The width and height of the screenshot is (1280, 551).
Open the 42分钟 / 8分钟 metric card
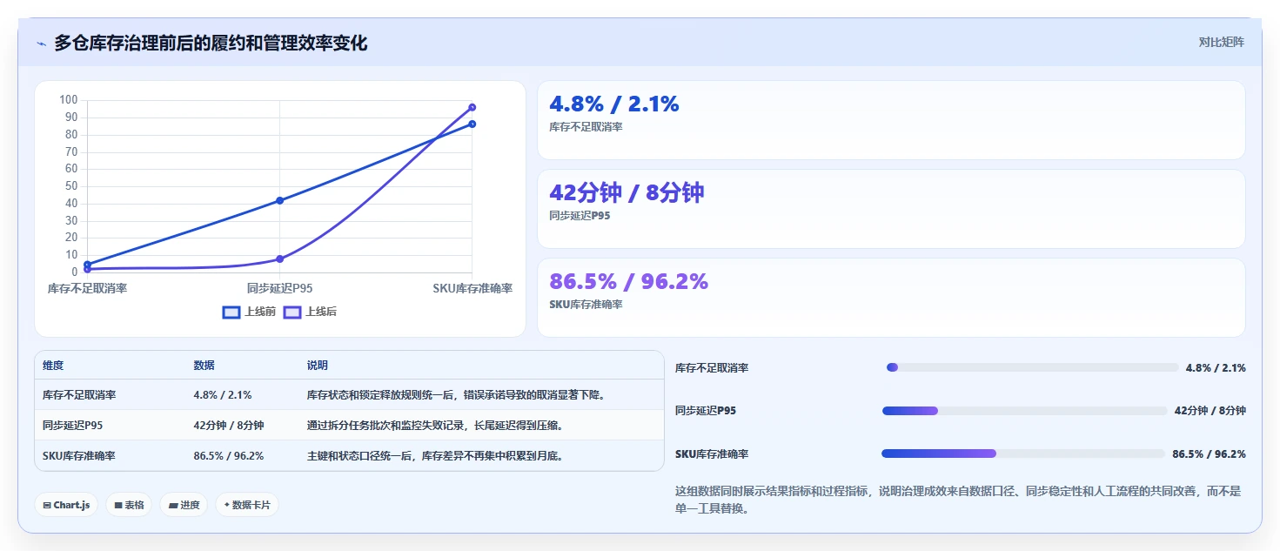[891, 209]
